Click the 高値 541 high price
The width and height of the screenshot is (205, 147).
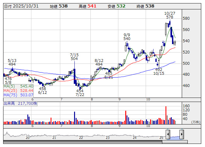(88, 6)
